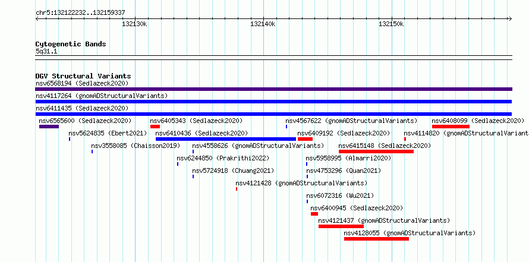529x262 pixels.
Task: Select the dark purple nsv6568194 variant bar
Action: 273,89
